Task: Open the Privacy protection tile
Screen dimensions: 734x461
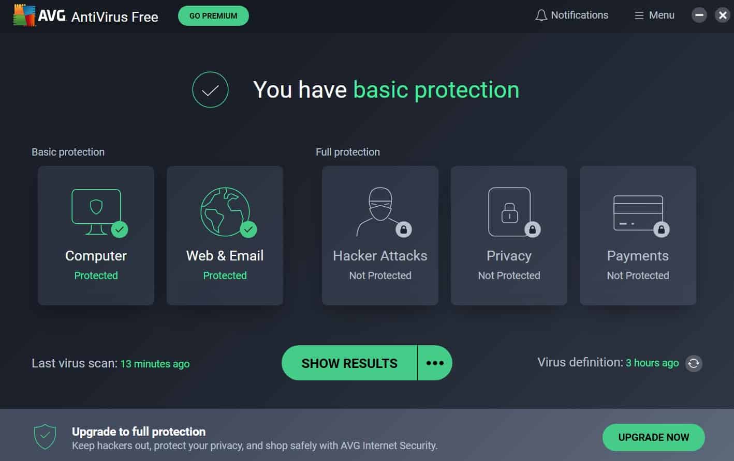Action: point(509,235)
